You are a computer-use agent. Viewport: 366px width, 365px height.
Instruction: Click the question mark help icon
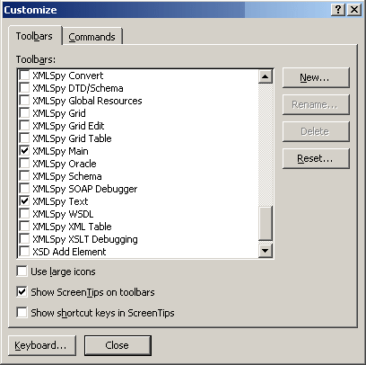(338, 10)
